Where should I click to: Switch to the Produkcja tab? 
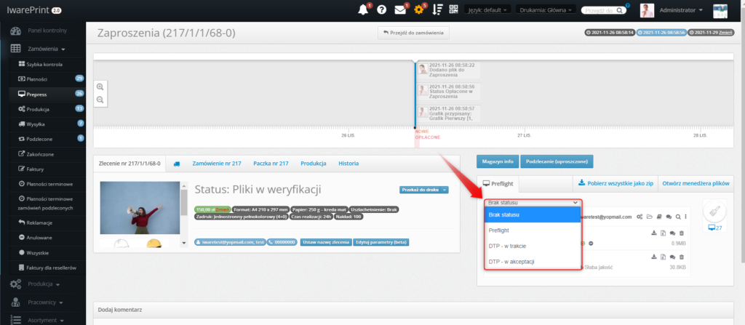tap(314, 164)
